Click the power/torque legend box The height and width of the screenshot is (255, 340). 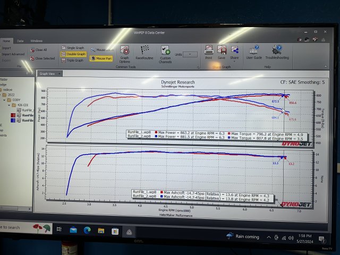(216, 135)
